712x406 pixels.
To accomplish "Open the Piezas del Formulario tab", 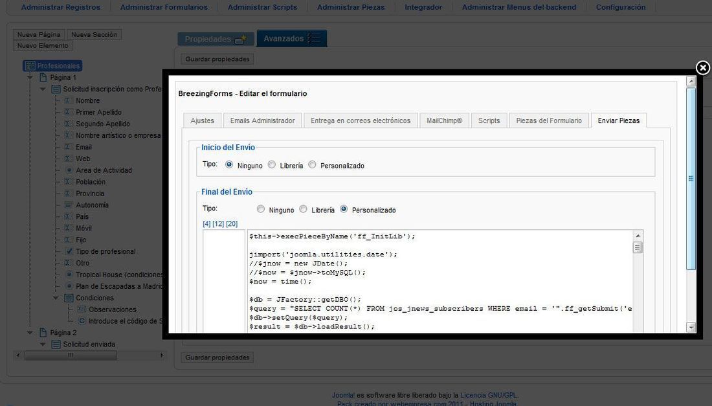I will (x=549, y=120).
